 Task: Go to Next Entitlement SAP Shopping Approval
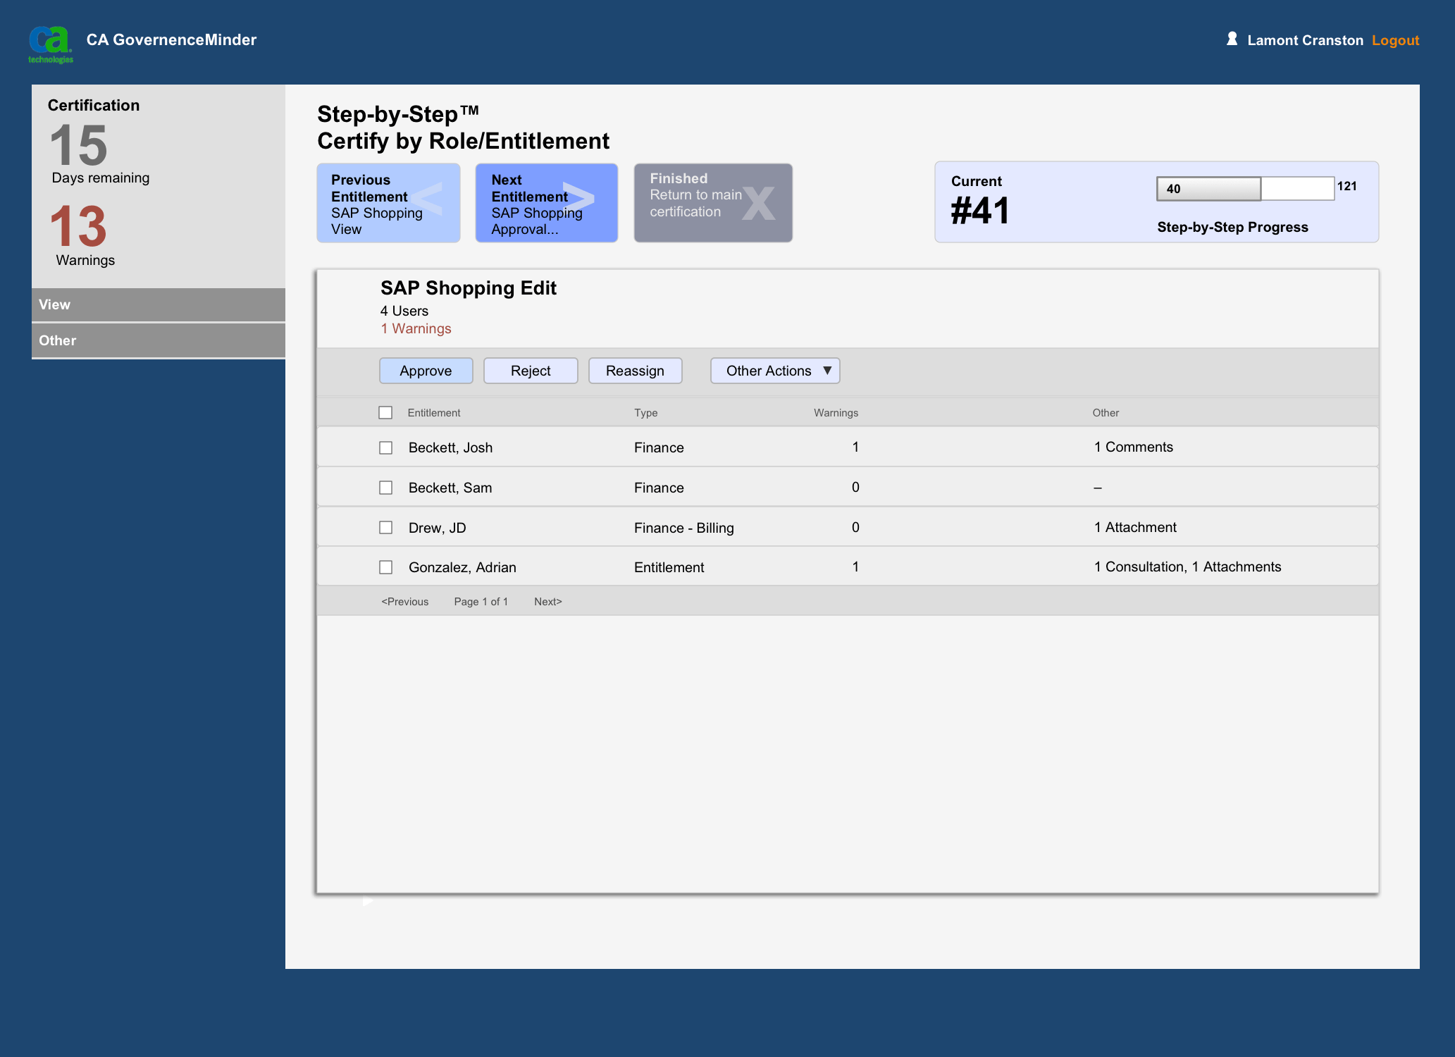click(x=547, y=203)
